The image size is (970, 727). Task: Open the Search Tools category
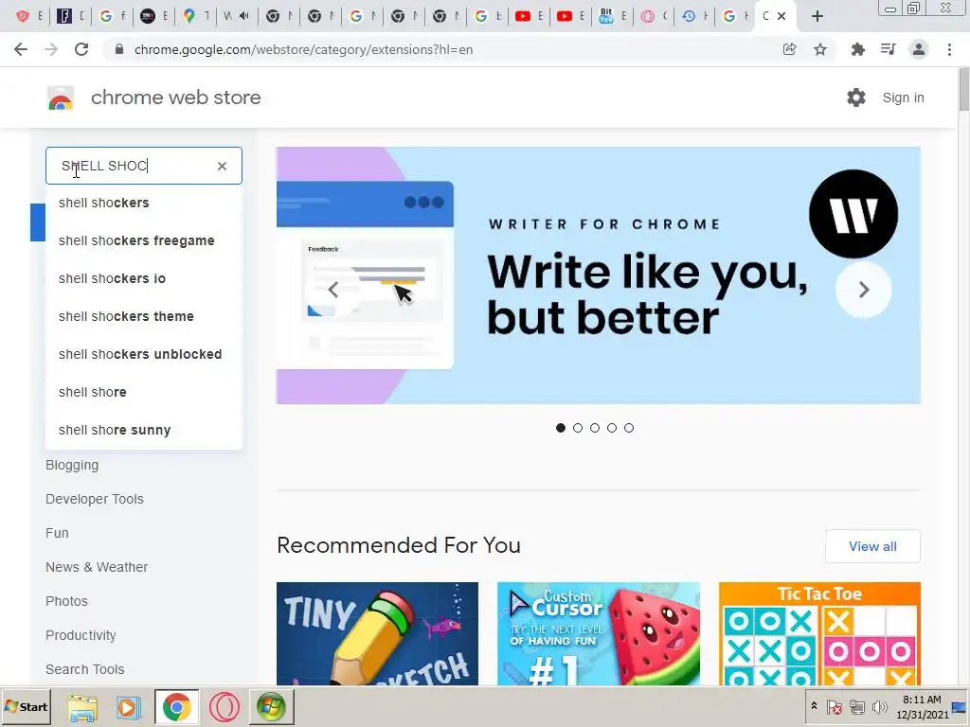point(84,669)
